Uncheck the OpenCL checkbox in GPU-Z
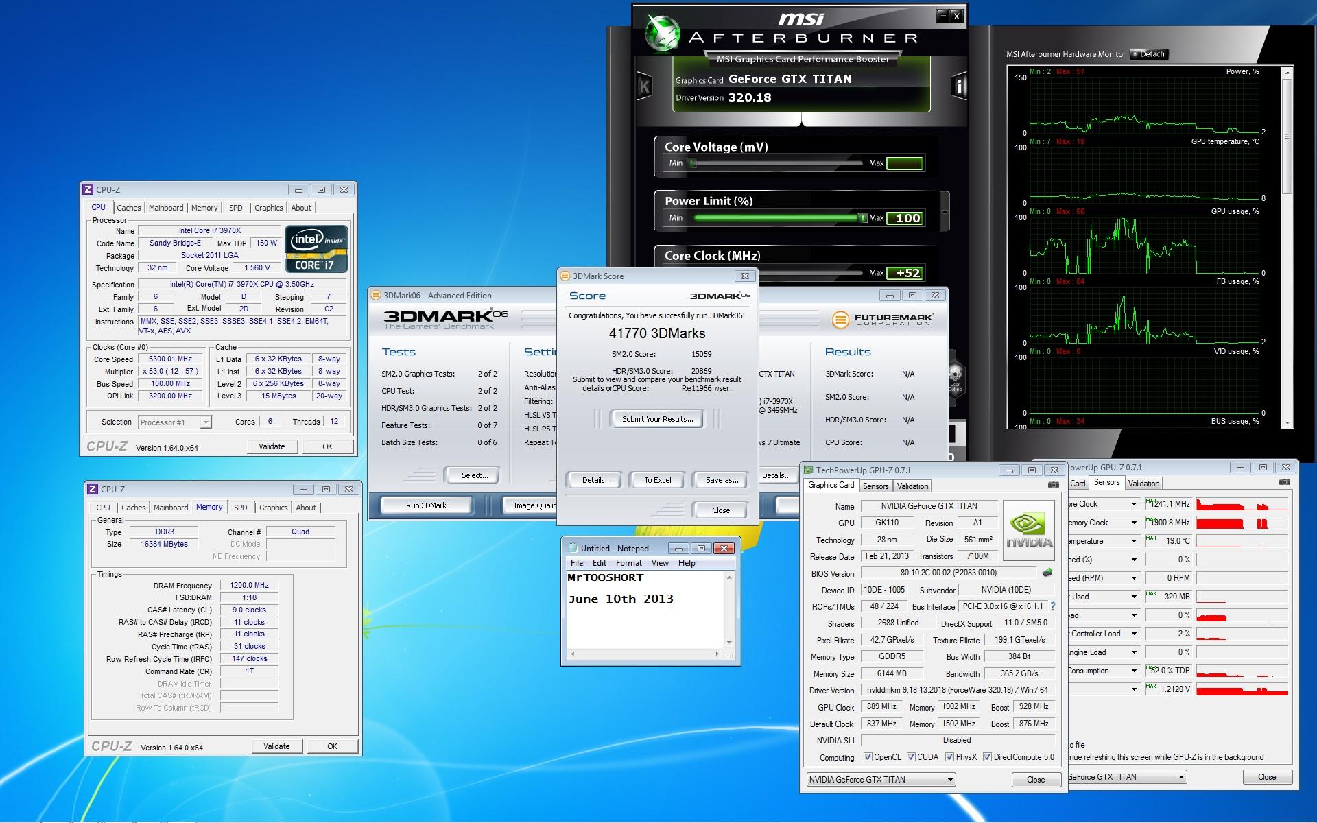The width and height of the screenshot is (1317, 823). click(868, 757)
